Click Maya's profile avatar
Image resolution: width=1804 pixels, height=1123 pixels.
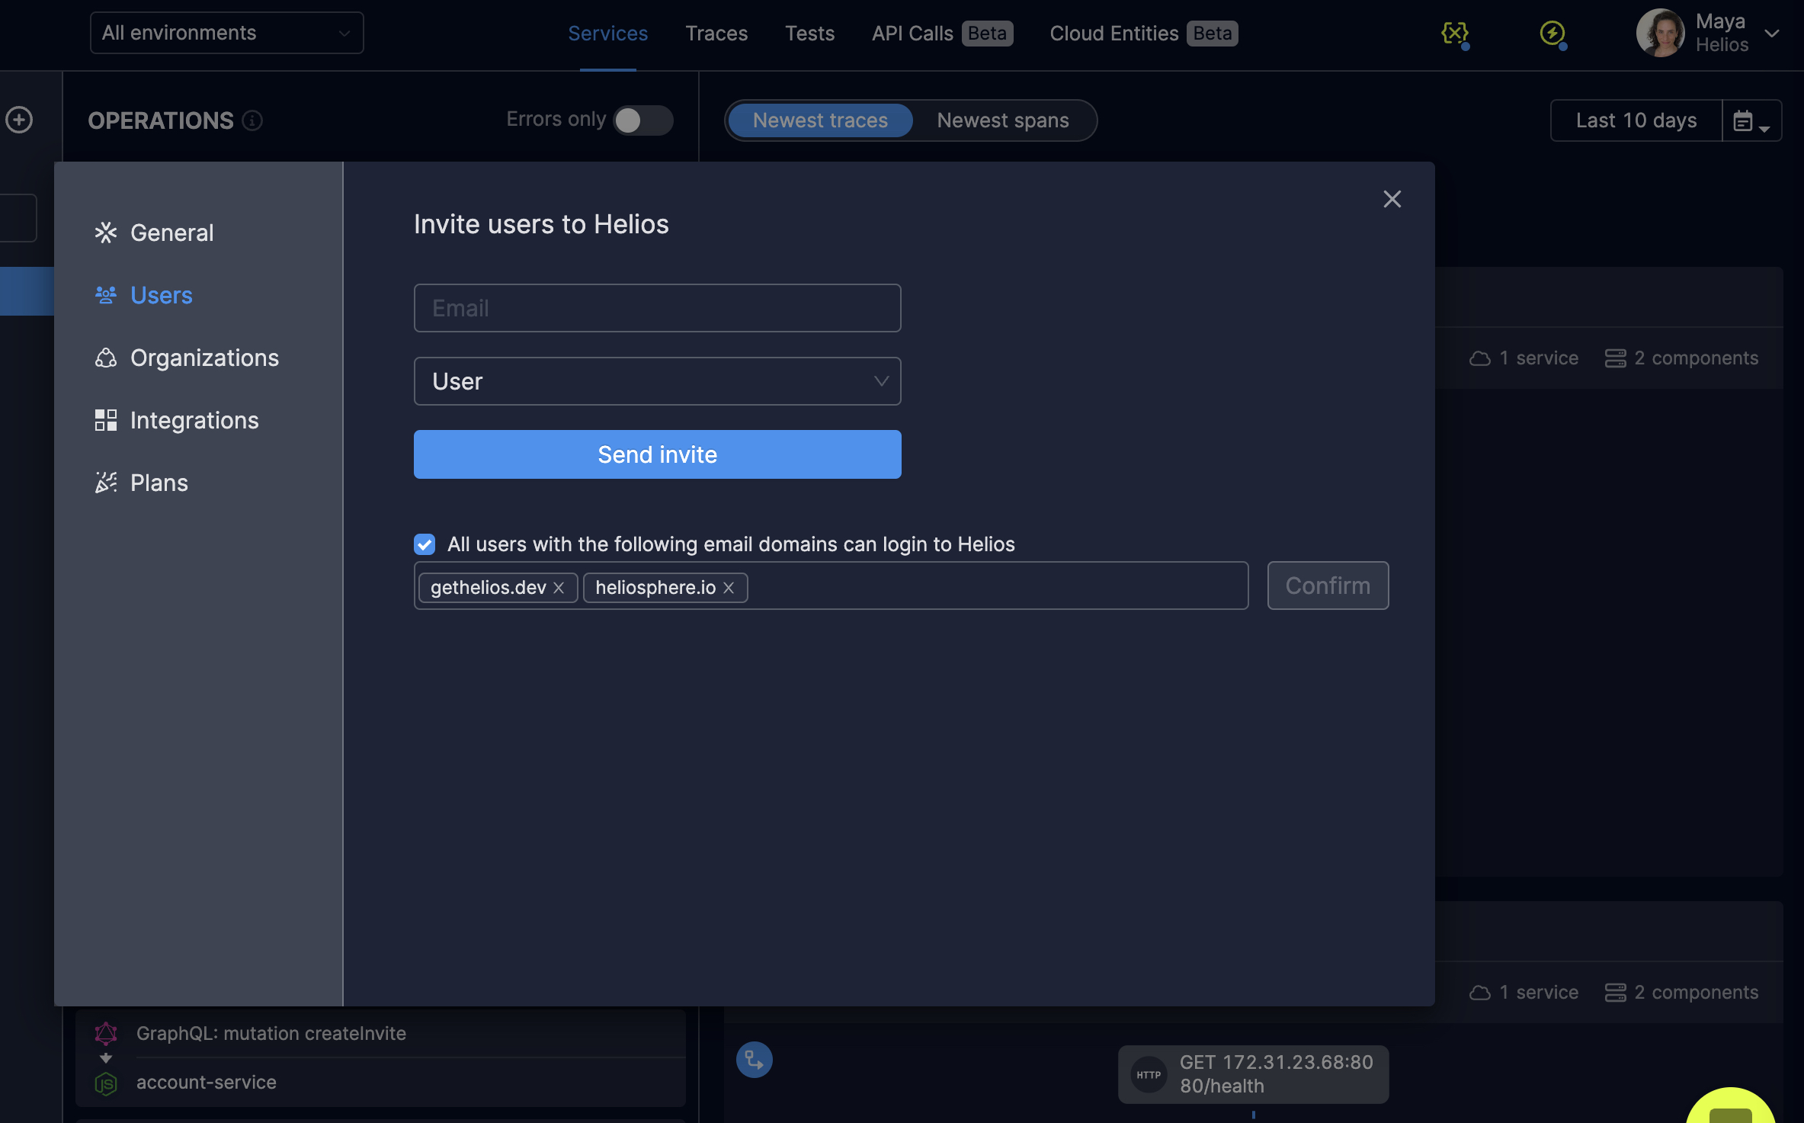click(1660, 33)
